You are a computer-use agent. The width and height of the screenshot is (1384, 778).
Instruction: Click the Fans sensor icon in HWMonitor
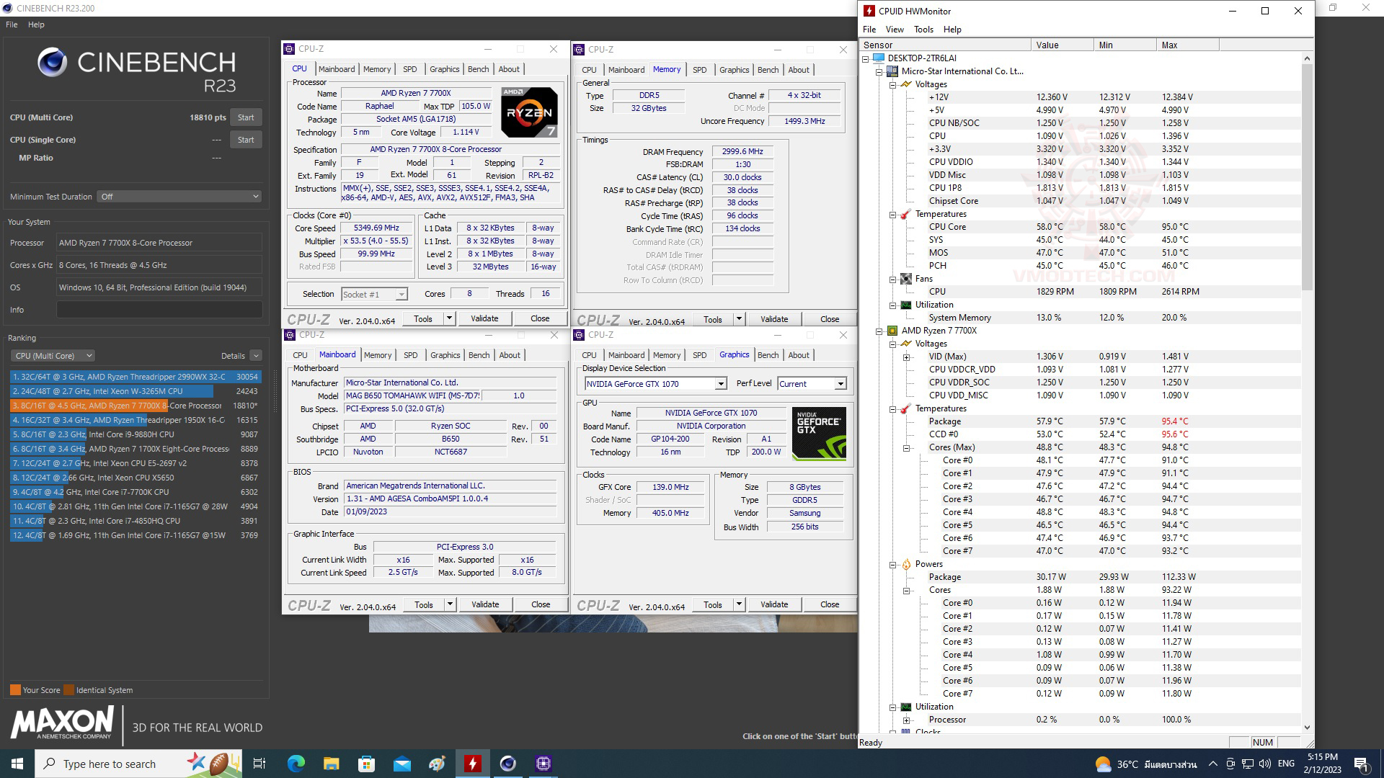[x=908, y=279]
